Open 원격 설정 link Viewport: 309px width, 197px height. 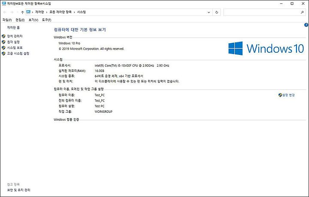click(13, 42)
